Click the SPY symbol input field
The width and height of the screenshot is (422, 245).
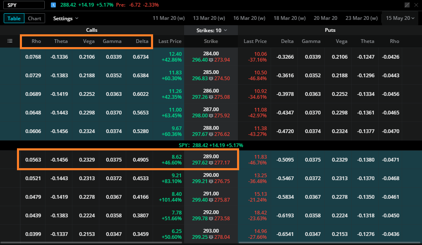click(x=24, y=5)
